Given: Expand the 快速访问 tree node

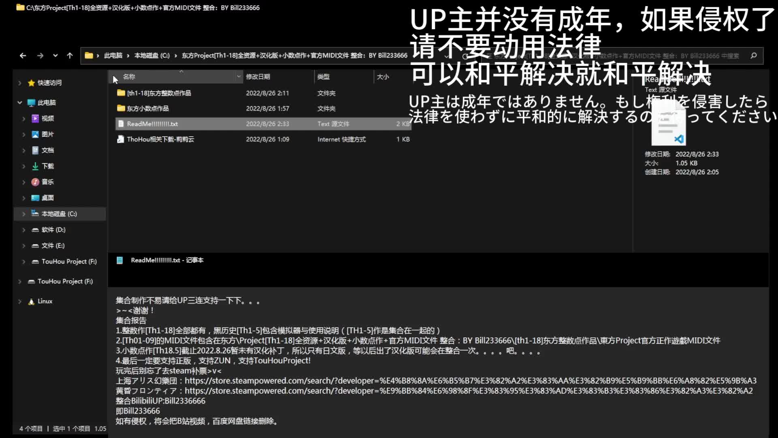Looking at the screenshot, I should tap(20, 83).
